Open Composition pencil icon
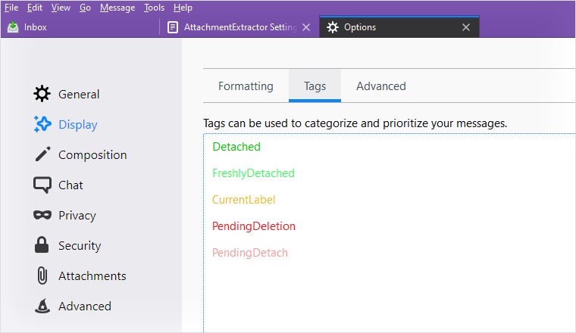 42,154
